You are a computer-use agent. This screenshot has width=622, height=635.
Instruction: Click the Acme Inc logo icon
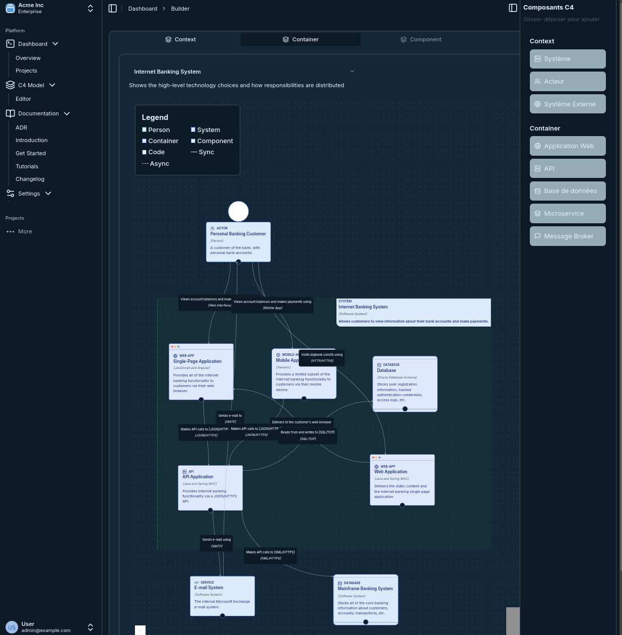click(10, 8)
